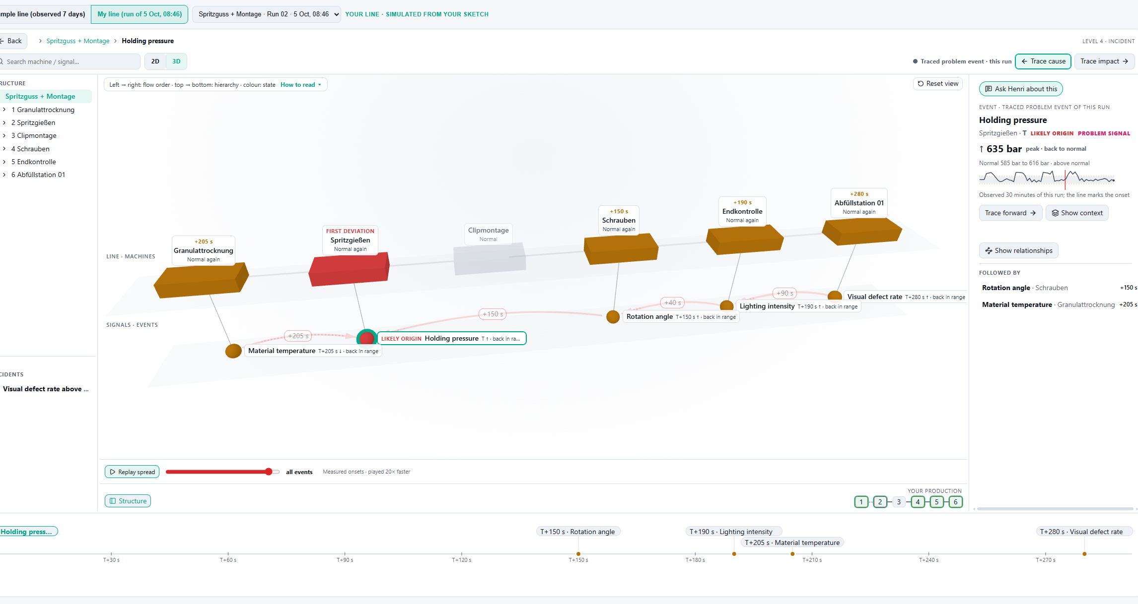Click the Material temperature signal sphere
This screenshot has width=1138, height=604.
coord(233,351)
